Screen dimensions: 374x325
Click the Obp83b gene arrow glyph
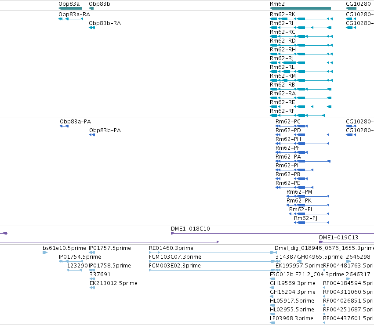pyautogui.click(x=91, y=8)
